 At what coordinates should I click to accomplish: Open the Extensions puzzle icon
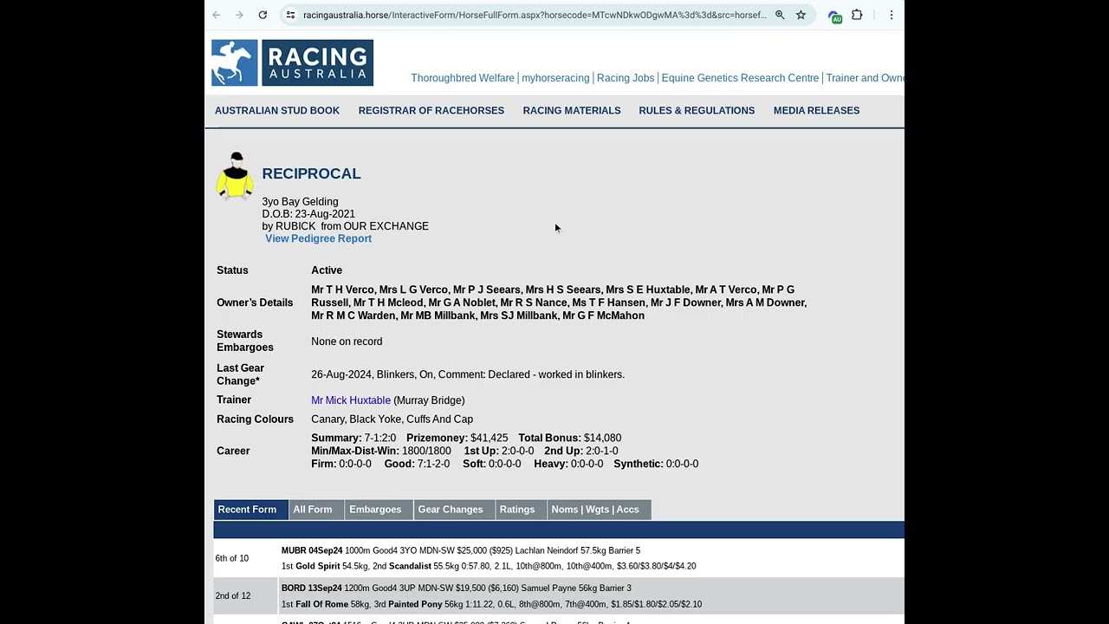[x=857, y=15]
